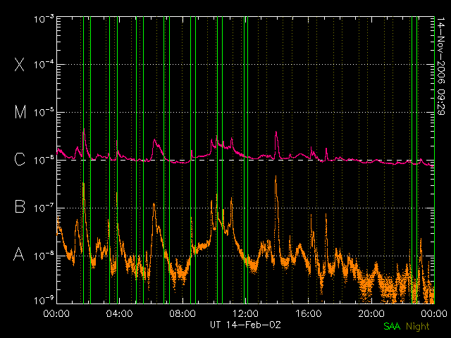Click the green SAA legend label
The image size is (451, 338).
392,326
